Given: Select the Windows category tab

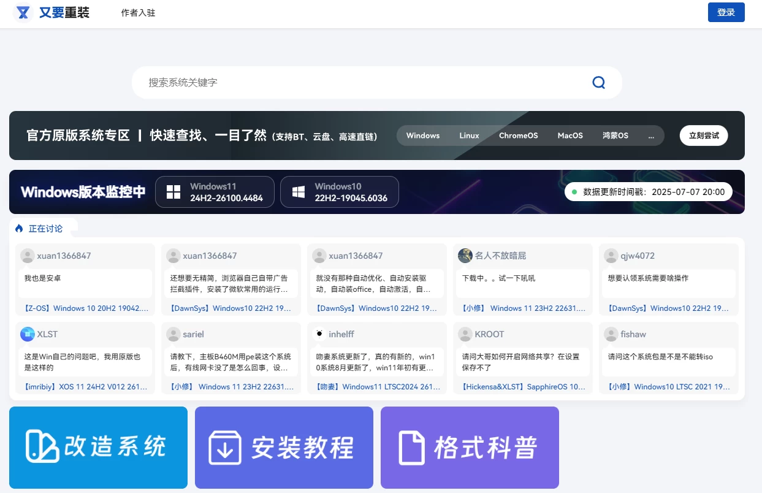Looking at the screenshot, I should 422,136.
